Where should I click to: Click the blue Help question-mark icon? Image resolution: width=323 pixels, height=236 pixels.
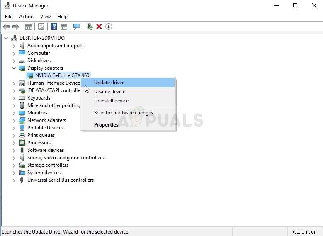[x=54, y=27]
